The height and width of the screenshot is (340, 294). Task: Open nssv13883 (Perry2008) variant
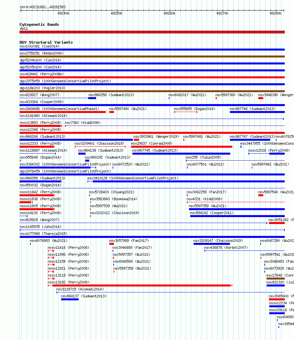tap(41, 123)
